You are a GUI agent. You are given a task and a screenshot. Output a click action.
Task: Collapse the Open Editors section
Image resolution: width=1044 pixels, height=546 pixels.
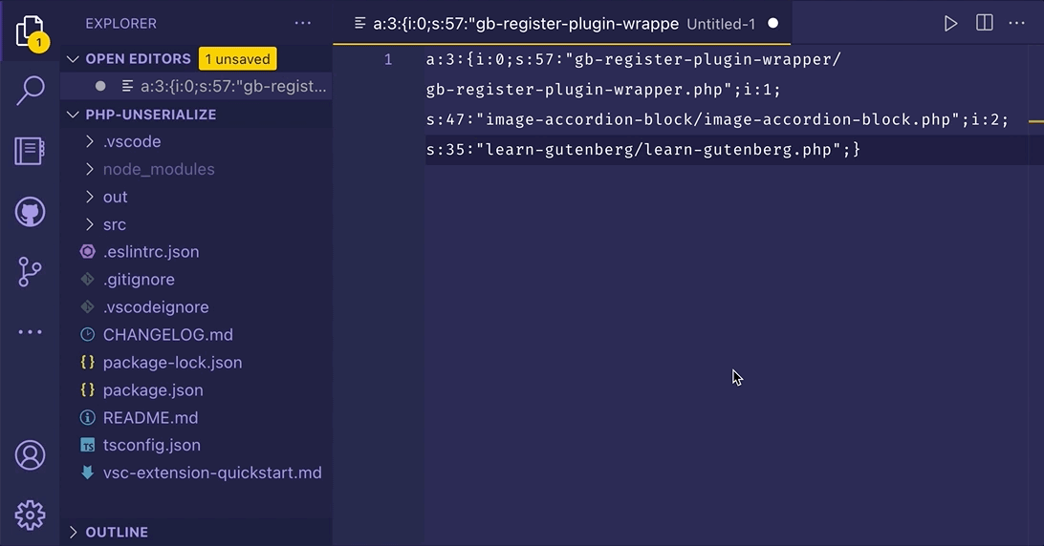click(73, 59)
